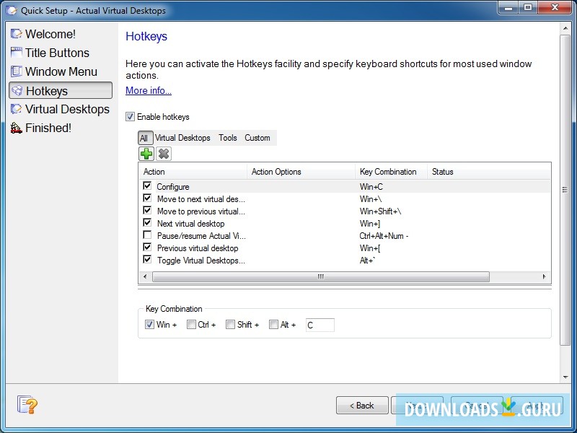Uncheck the Configure action hotkey
577x433 pixels.
tap(147, 186)
